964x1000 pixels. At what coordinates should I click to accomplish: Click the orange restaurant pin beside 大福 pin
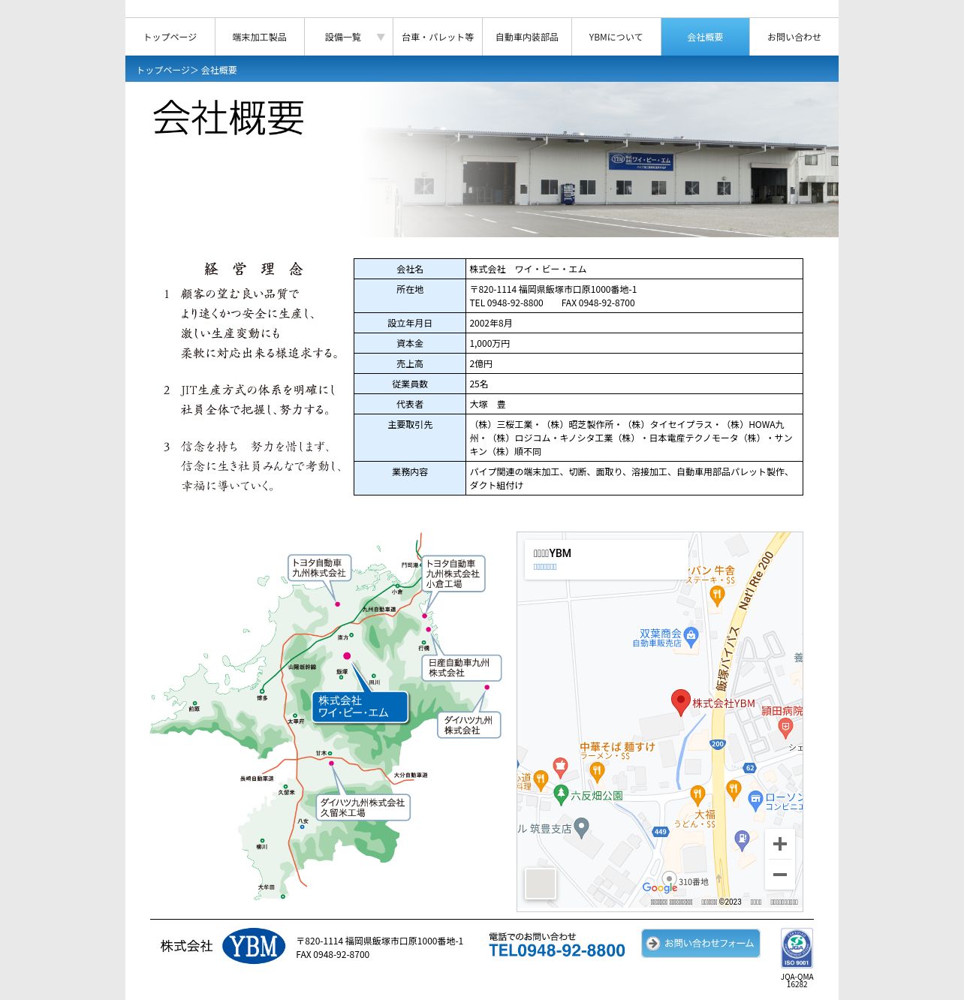pos(734,790)
